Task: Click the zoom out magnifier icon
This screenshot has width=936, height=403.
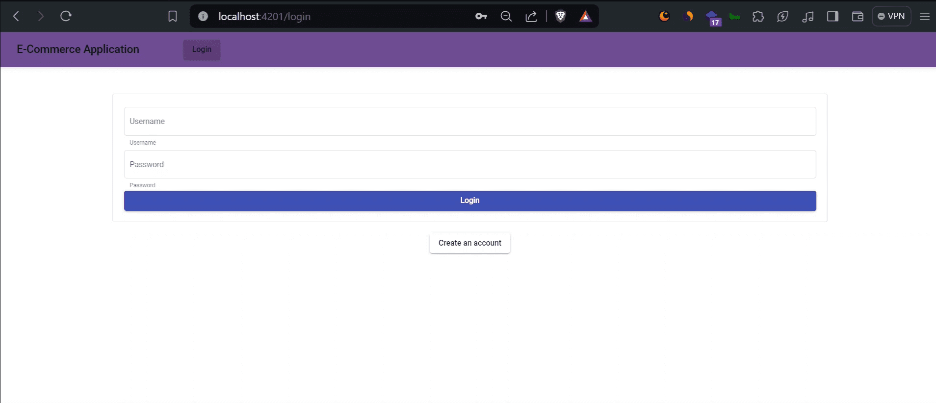Action: [506, 17]
